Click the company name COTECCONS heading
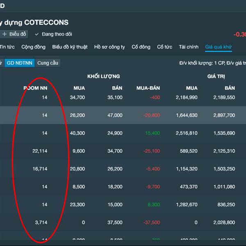 pyautogui.click(x=46, y=23)
